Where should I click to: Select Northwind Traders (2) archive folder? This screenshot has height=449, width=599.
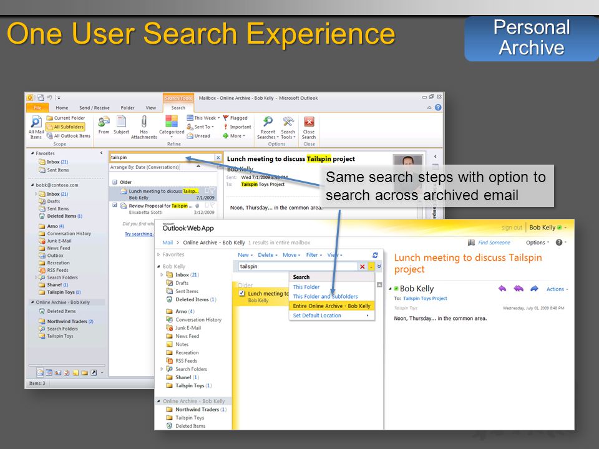pos(66,322)
